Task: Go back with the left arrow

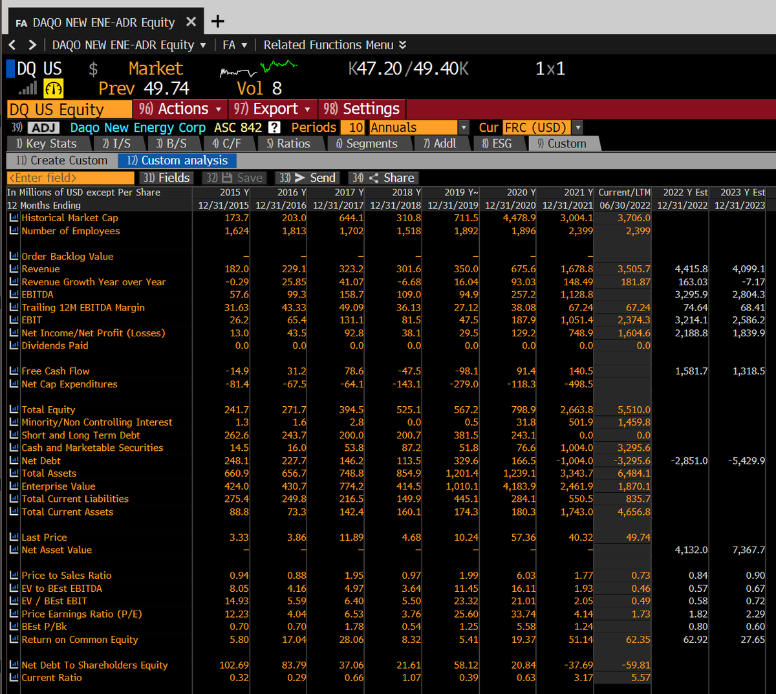Action: [x=12, y=45]
